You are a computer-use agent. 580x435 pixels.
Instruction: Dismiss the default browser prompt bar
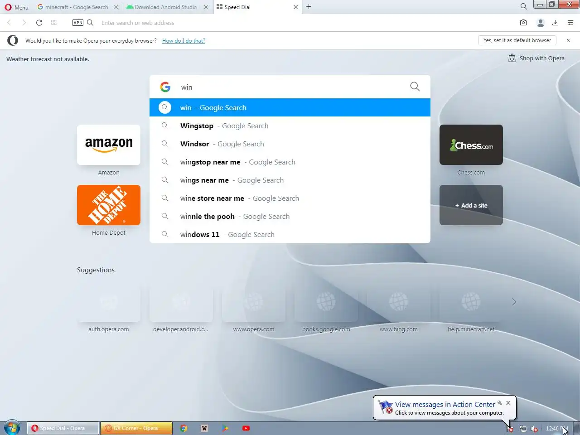[x=568, y=40]
